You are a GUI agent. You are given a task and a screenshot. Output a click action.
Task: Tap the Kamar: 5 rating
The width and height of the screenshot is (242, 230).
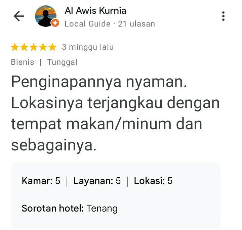pyautogui.click(x=41, y=181)
